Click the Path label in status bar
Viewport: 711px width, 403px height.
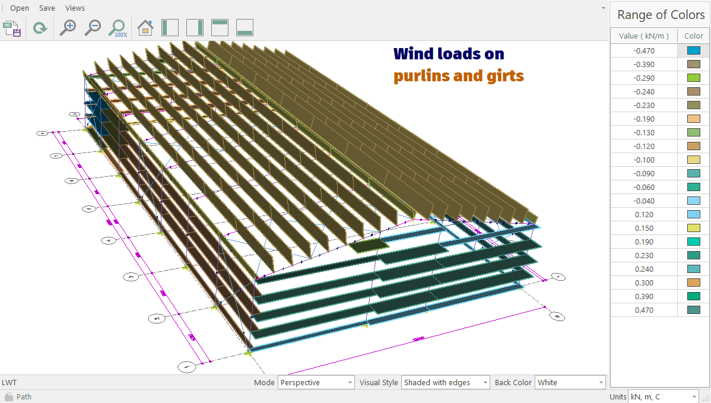(x=24, y=396)
